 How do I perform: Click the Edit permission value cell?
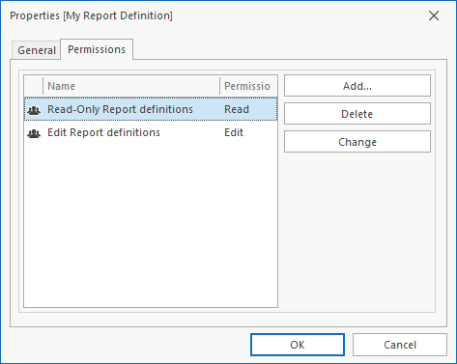pyautogui.click(x=234, y=132)
